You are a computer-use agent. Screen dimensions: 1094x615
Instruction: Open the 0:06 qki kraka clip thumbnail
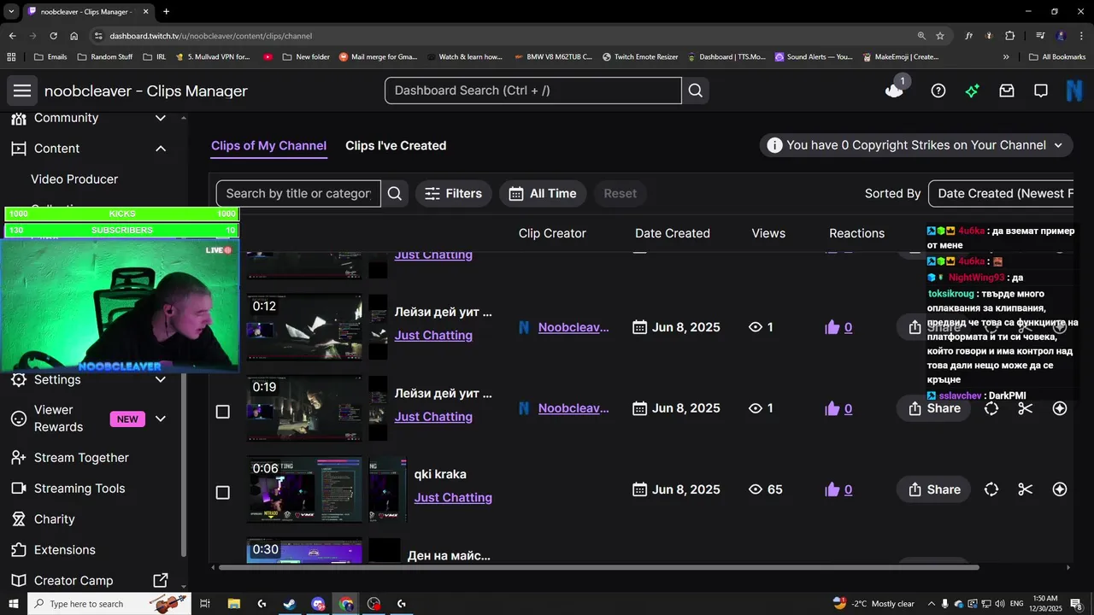pyautogui.click(x=305, y=489)
